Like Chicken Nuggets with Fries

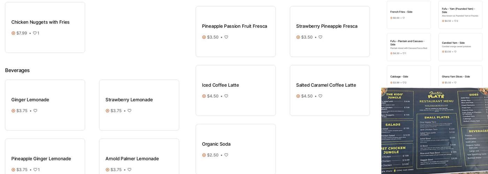click(x=35, y=33)
